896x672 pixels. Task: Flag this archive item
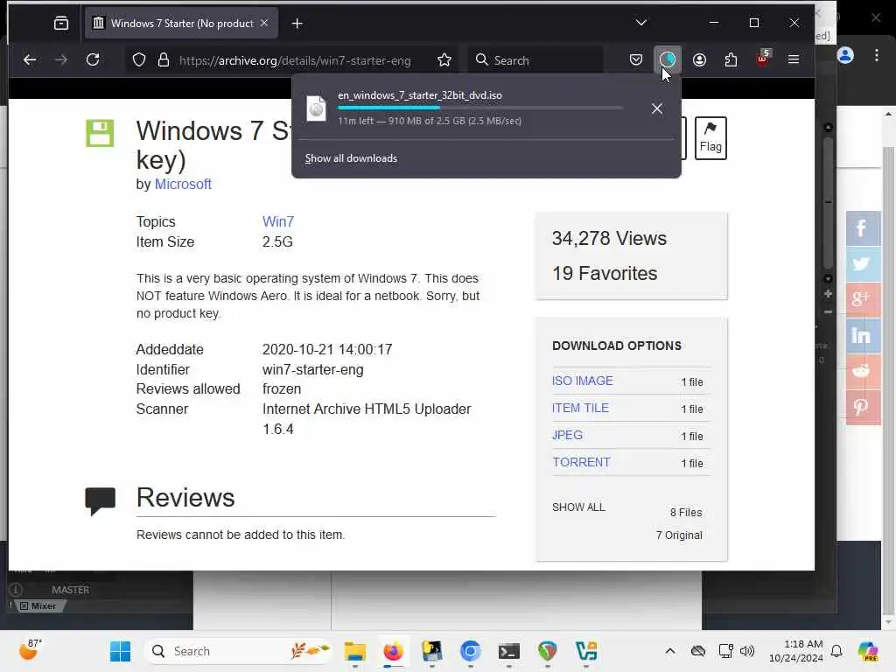[x=710, y=138]
